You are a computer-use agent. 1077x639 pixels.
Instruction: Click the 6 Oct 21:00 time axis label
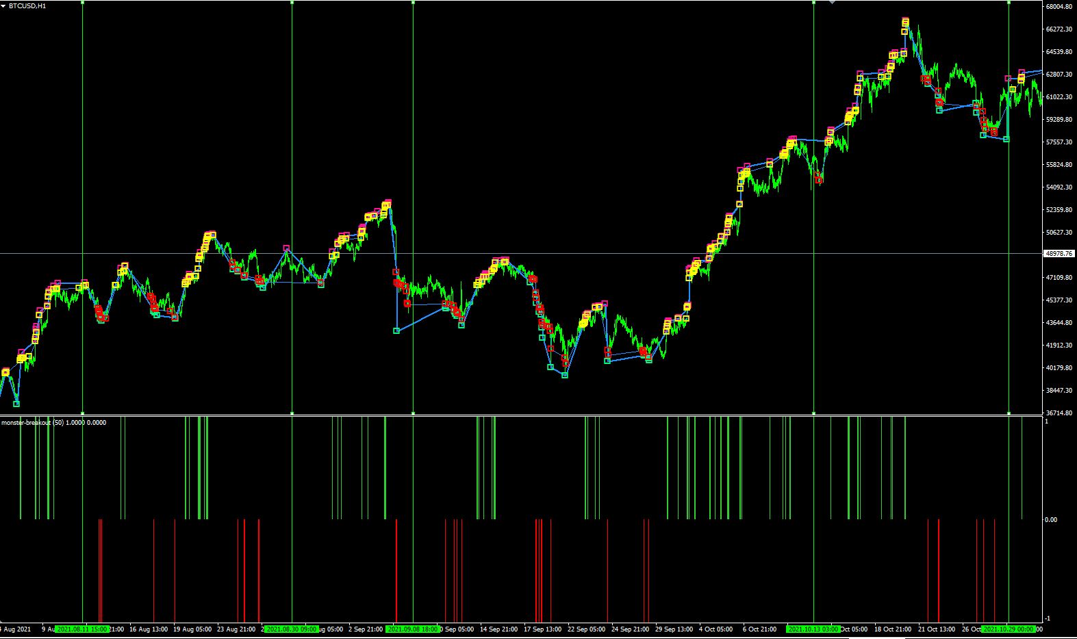759,629
